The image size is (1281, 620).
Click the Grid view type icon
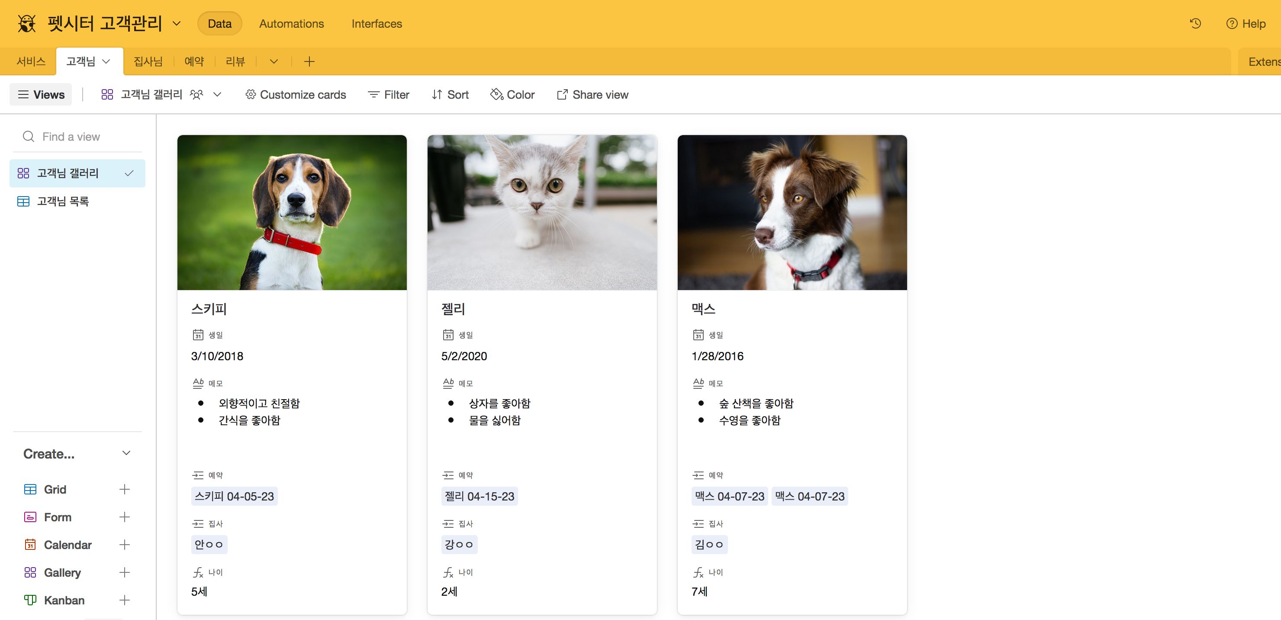[x=30, y=489]
